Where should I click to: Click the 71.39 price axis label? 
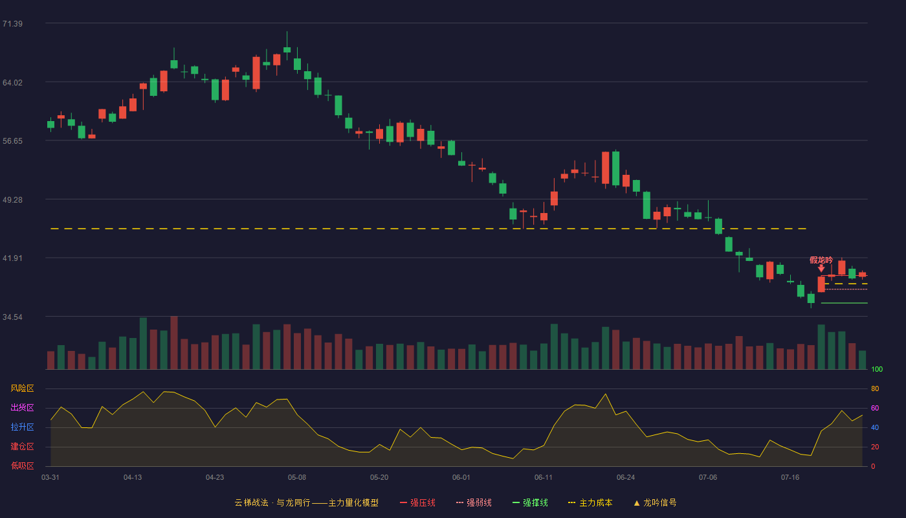[12, 24]
